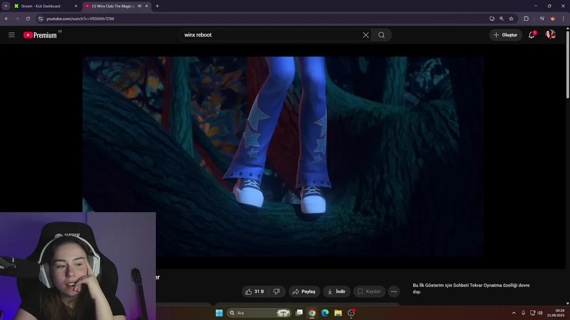Clear the 'winx reboot' search text

tap(366, 35)
